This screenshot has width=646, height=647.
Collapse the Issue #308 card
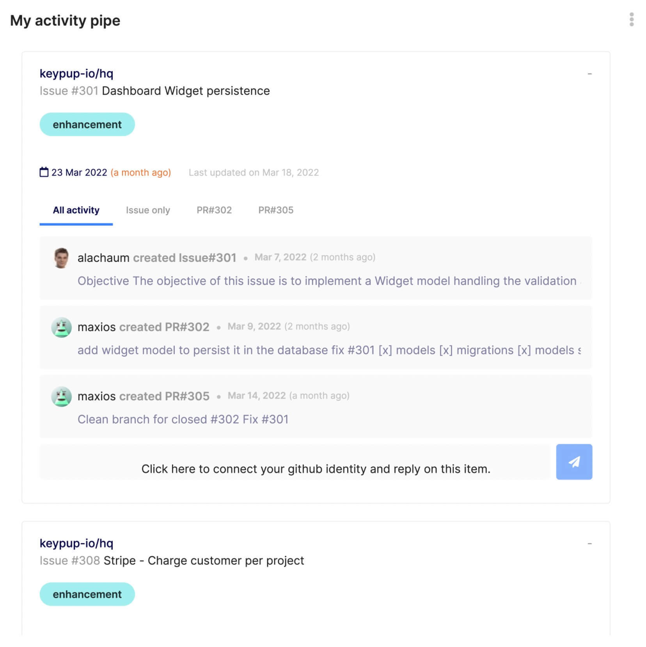(589, 544)
